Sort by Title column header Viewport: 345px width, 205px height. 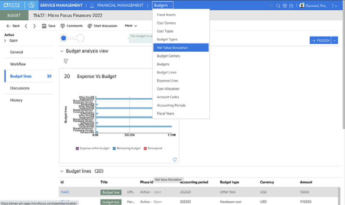click(x=104, y=182)
